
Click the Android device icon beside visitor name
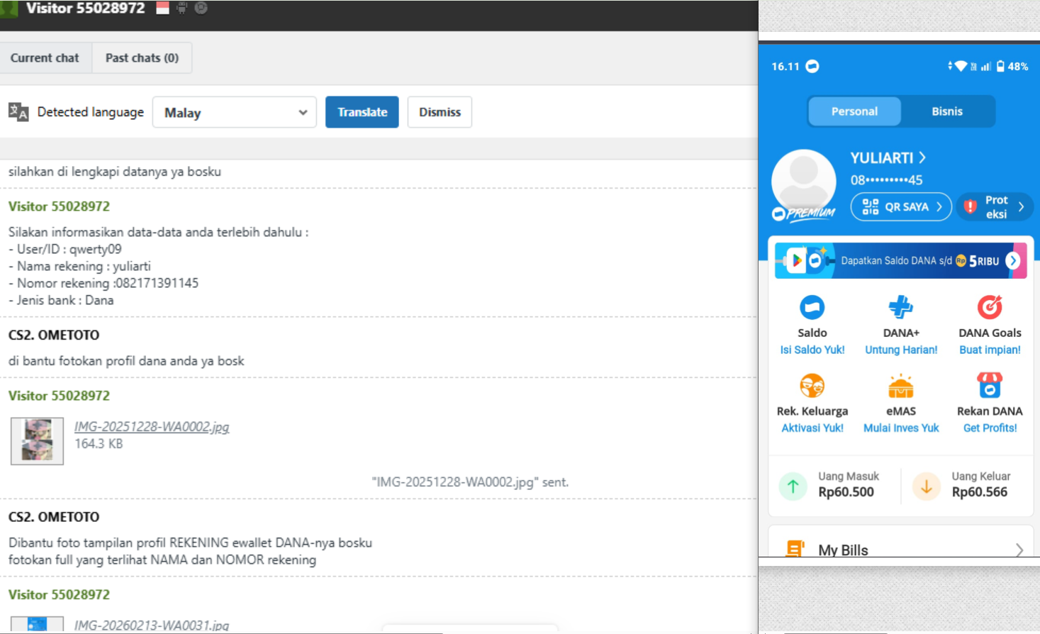[181, 8]
